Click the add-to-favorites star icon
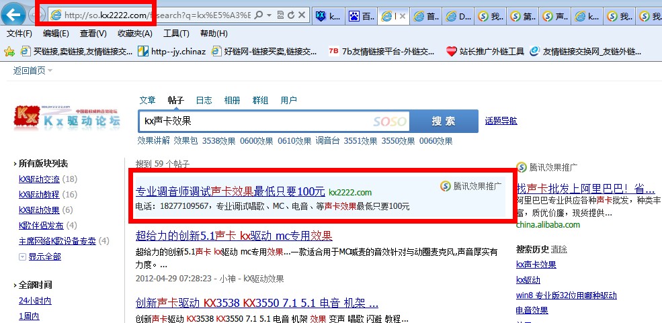 pos(9,52)
